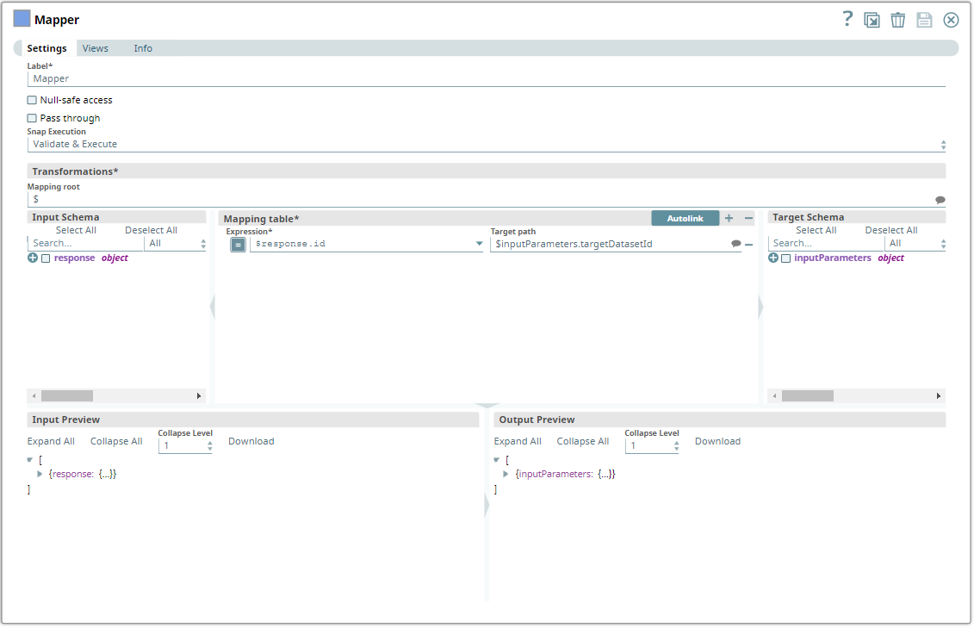The width and height of the screenshot is (974, 628).
Task: Collapse the Output Preview root array
Action: click(496, 460)
